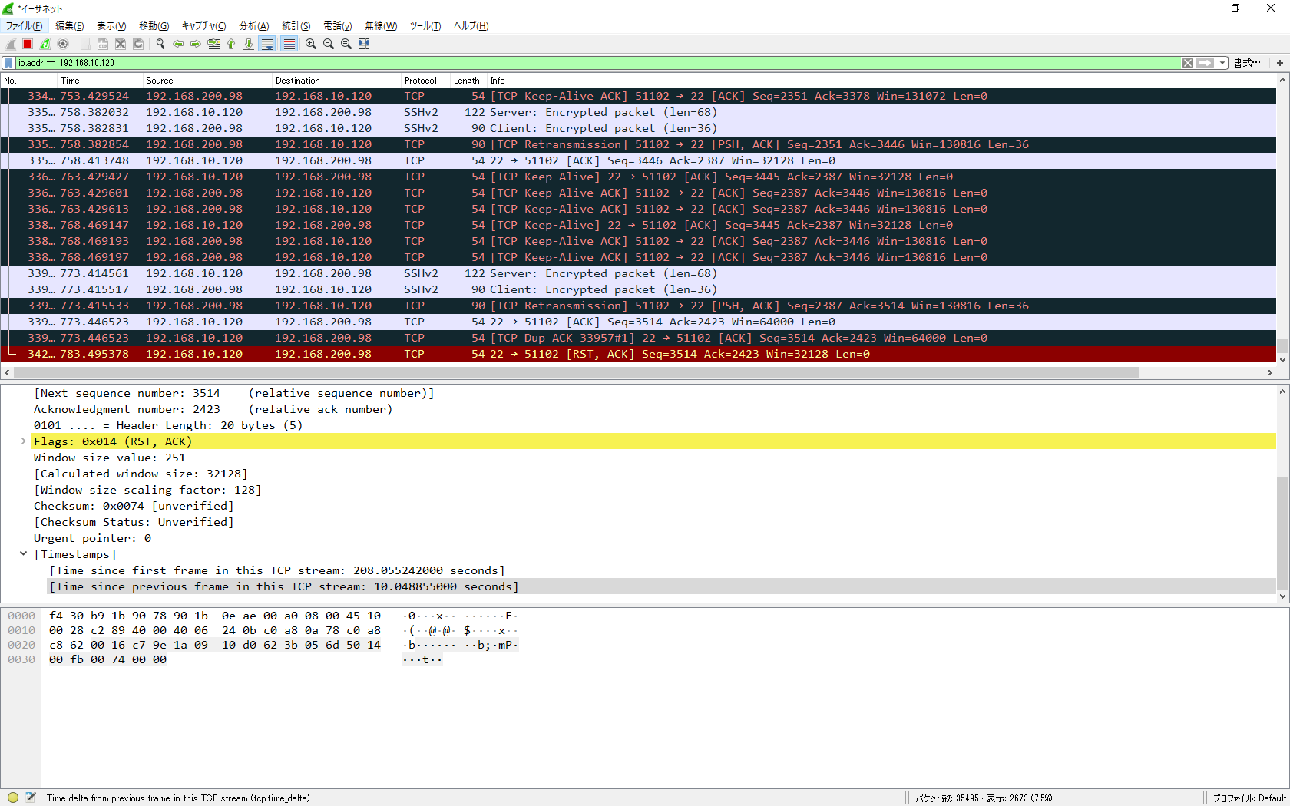Open the ヘルプ(H) menu
The image size is (1290, 806).
(x=471, y=26)
